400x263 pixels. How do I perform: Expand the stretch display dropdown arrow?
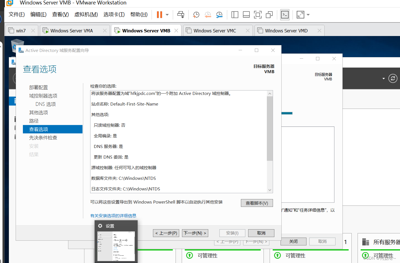click(x=308, y=15)
